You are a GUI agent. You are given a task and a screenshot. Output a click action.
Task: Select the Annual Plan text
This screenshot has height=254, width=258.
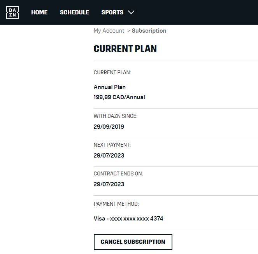110,87
